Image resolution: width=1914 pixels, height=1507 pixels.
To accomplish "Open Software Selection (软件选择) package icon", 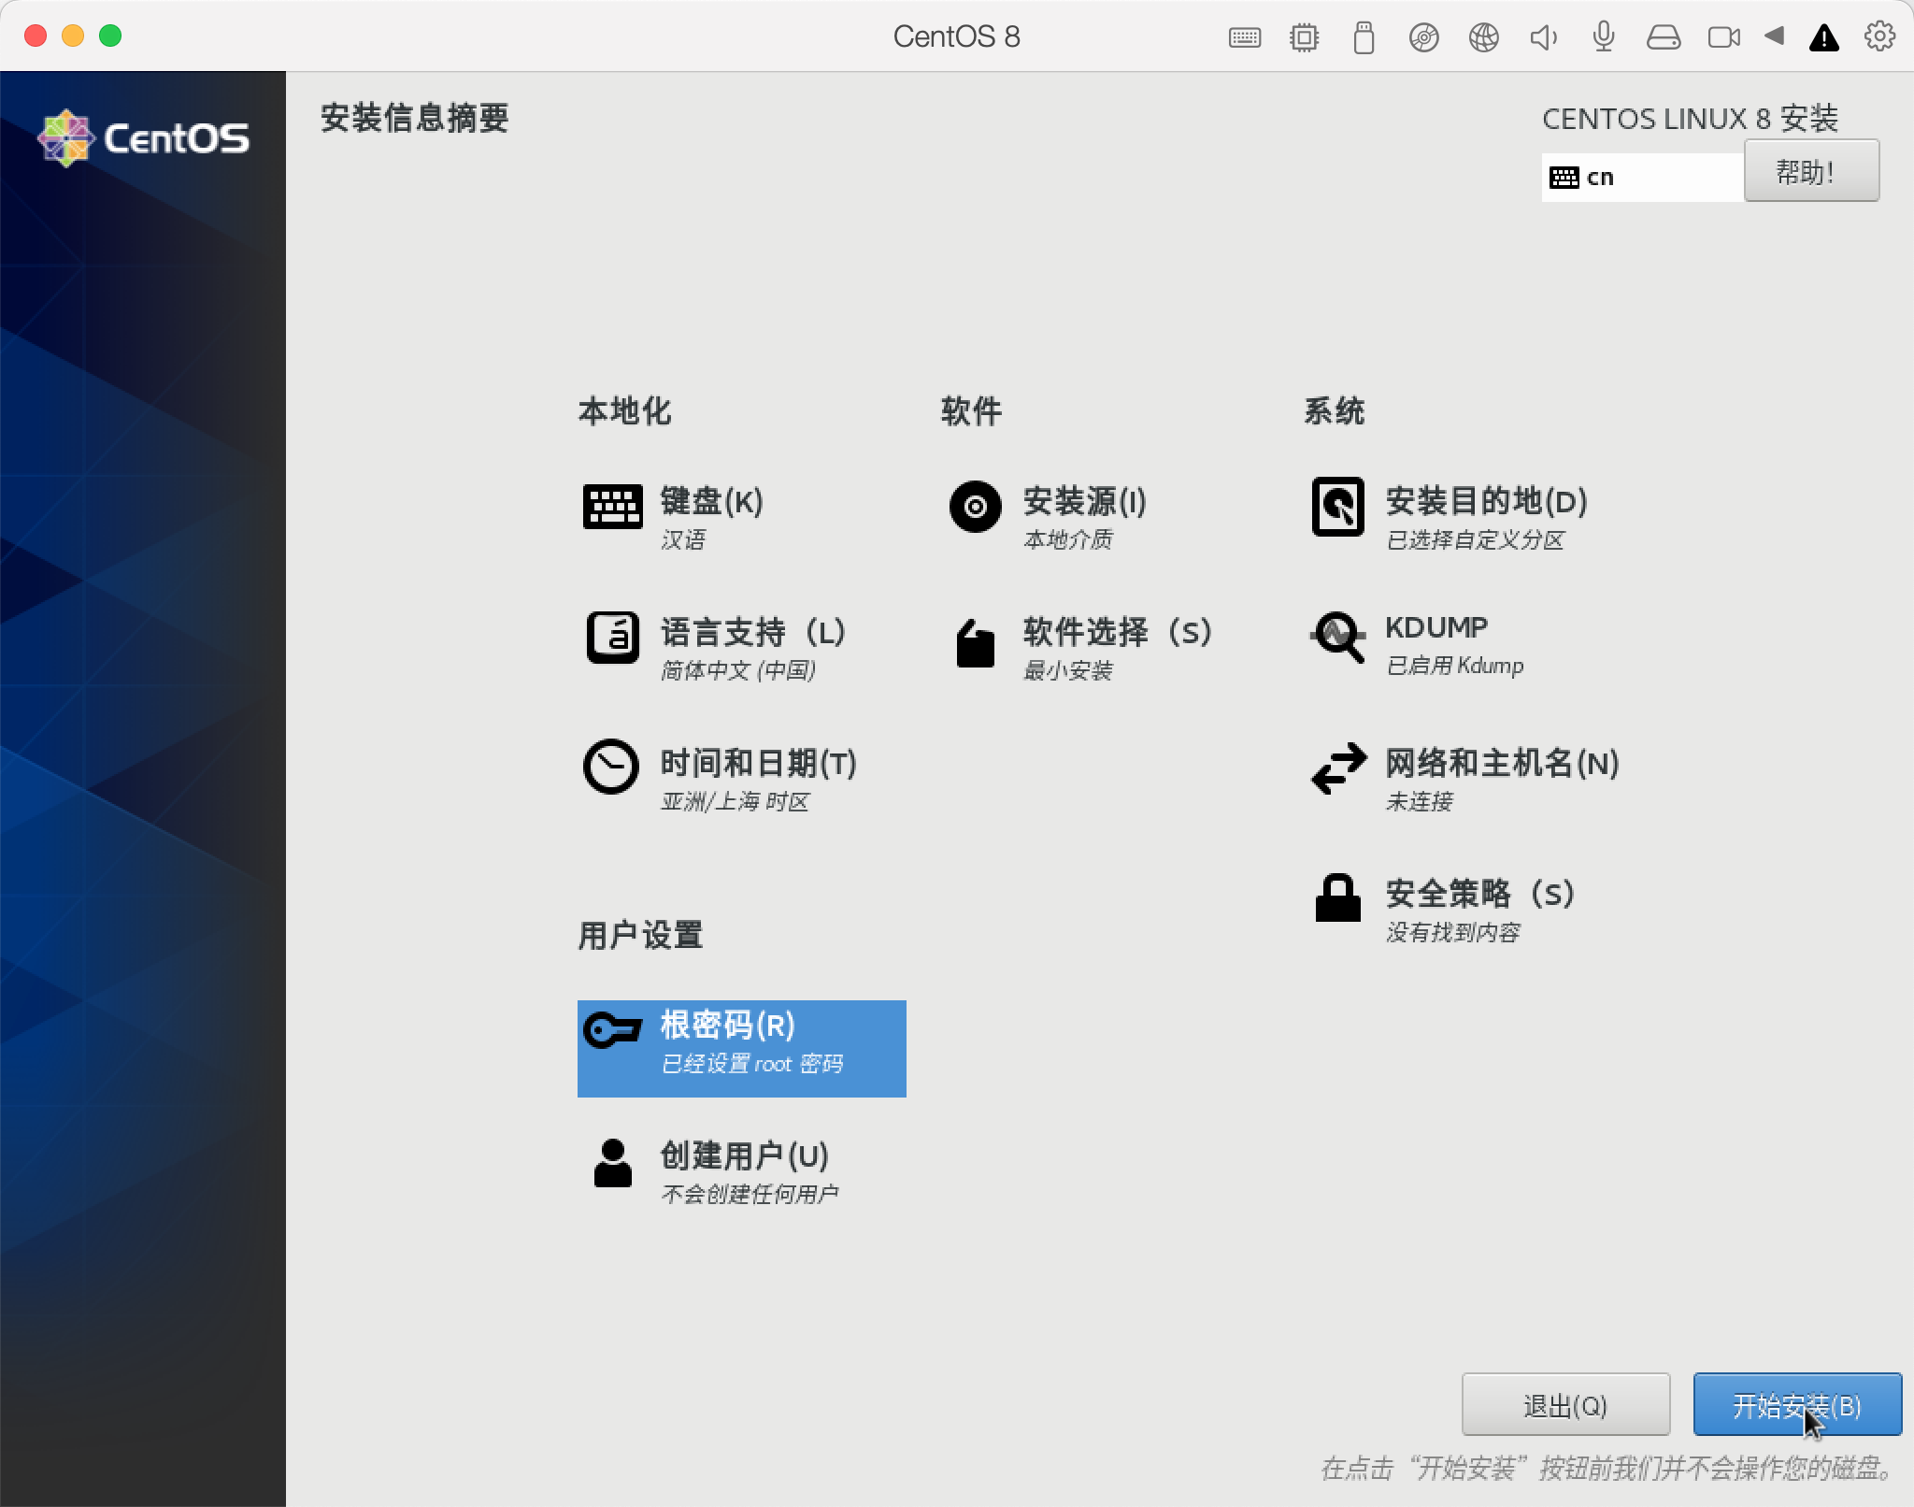I will click(975, 642).
